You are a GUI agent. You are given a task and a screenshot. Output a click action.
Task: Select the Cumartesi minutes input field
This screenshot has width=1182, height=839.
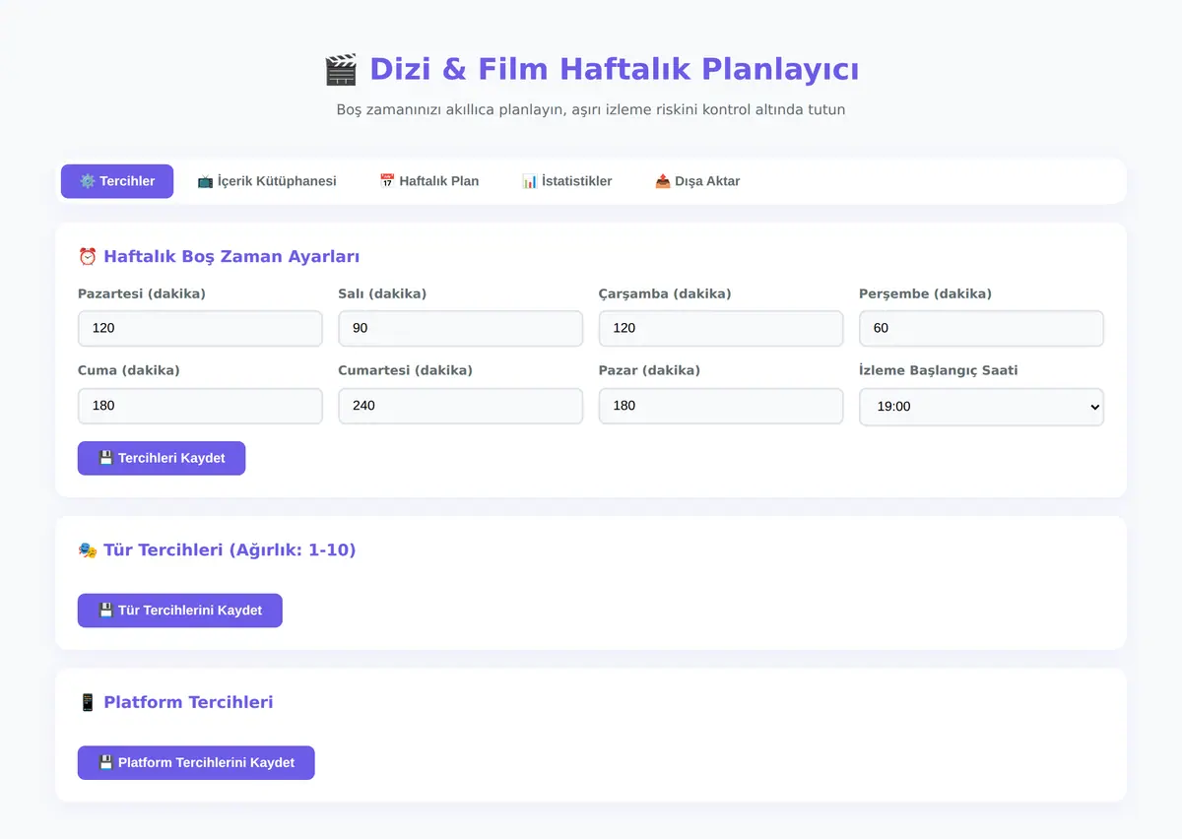tap(461, 406)
